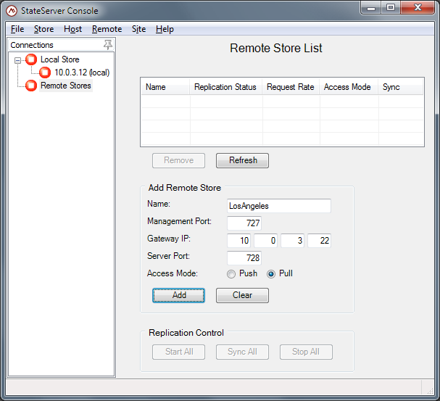Click the Replication Control group label

pyautogui.click(x=186, y=333)
